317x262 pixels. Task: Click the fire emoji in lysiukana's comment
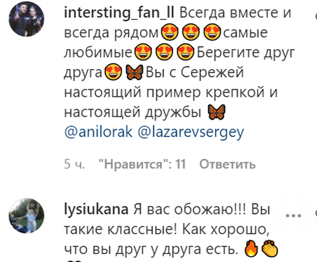pyautogui.click(x=251, y=248)
